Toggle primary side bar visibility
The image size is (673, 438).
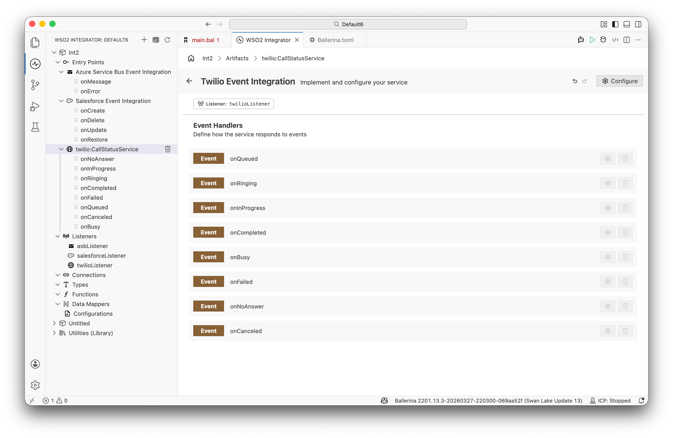click(615, 24)
